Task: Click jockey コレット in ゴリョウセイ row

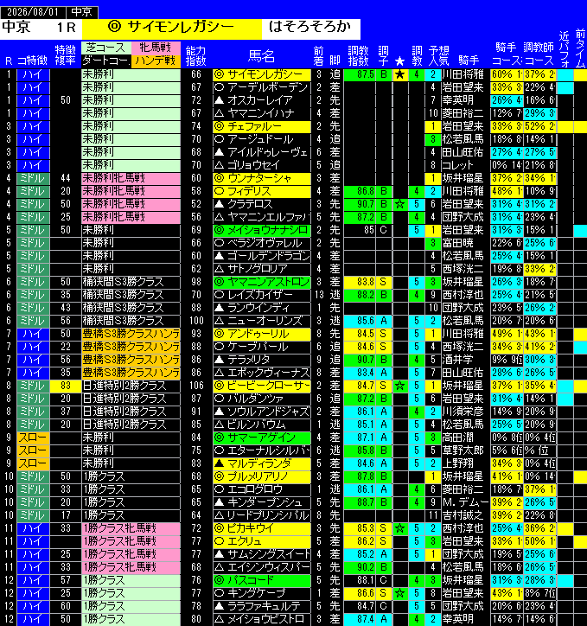Action: click(x=465, y=165)
